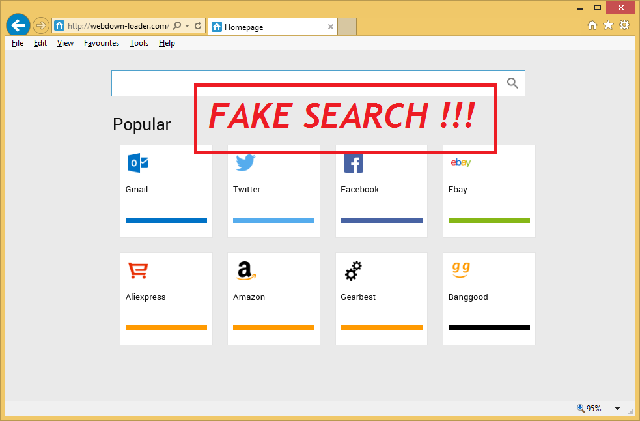Open the Twitter link
This screenshot has width=640, height=421.
click(x=247, y=190)
